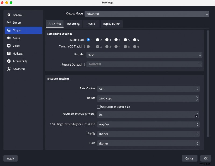The width and height of the screenshot is (215, 166).
Task: Switch to the Recording tab
Action: 73,24
